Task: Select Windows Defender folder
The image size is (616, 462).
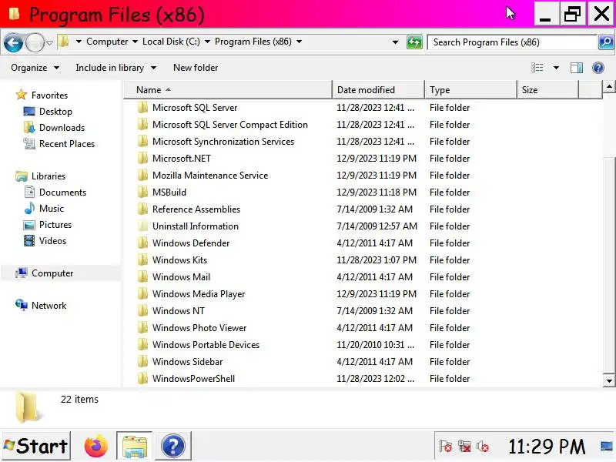Action: pos(191,243)
